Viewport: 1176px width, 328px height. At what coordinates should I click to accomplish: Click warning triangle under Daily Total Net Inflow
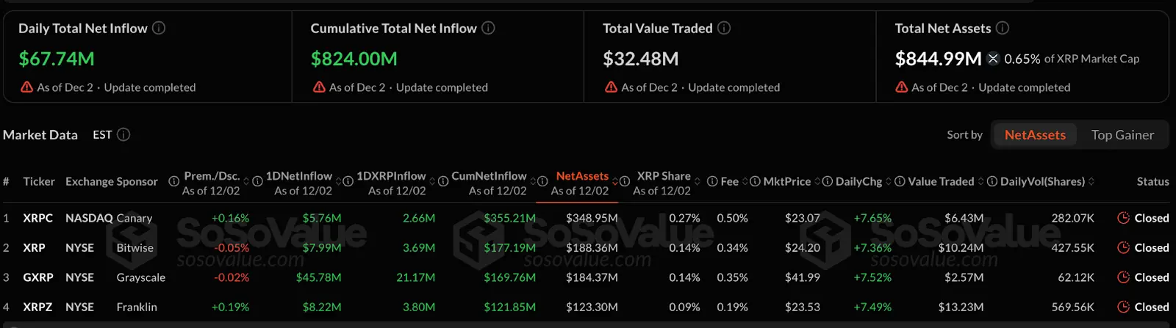(26, 87)
